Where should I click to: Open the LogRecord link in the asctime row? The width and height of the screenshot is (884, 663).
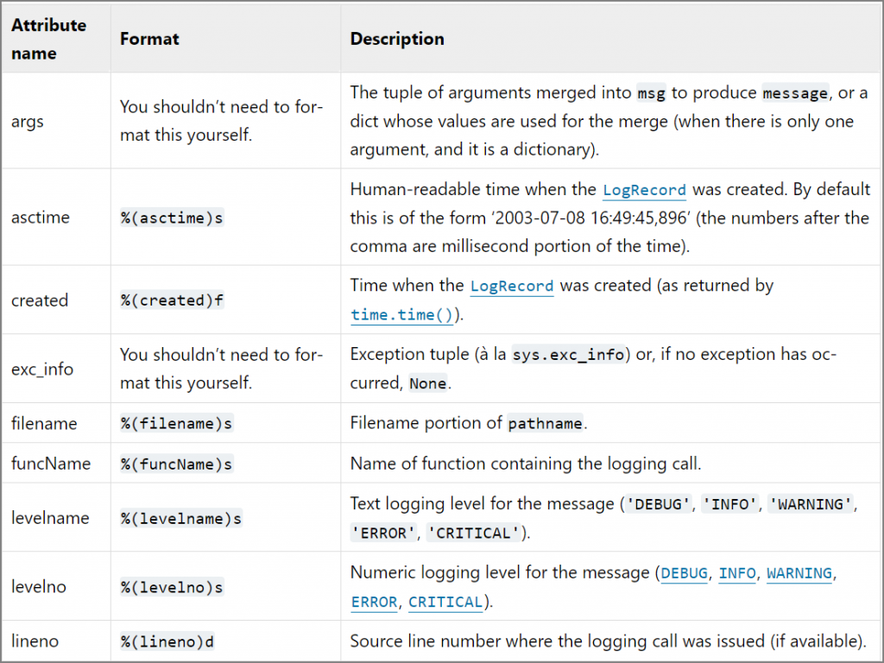[x=644, y=190]
